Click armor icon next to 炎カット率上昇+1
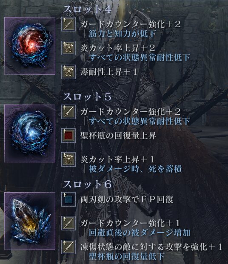228x264 pixels. coord(68,159)
